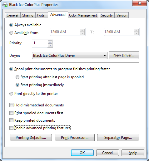Check Print spooled documents first
The height and width of the screenshot is (161, 149).
11,113
